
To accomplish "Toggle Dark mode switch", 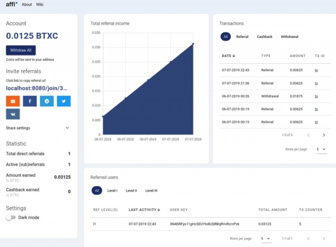I will (x=11, y=217).
